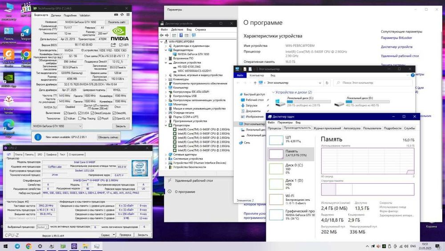Toggle the CUDA checkbox
Screen dimensions: 445x251
(80, 113)
